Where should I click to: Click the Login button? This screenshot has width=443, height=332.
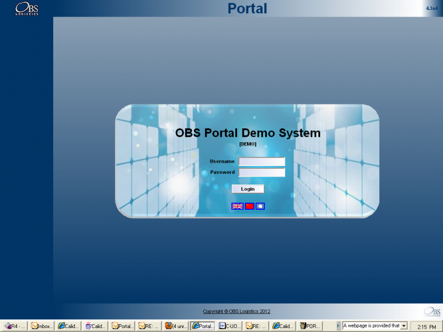click(x=248, y=189)
